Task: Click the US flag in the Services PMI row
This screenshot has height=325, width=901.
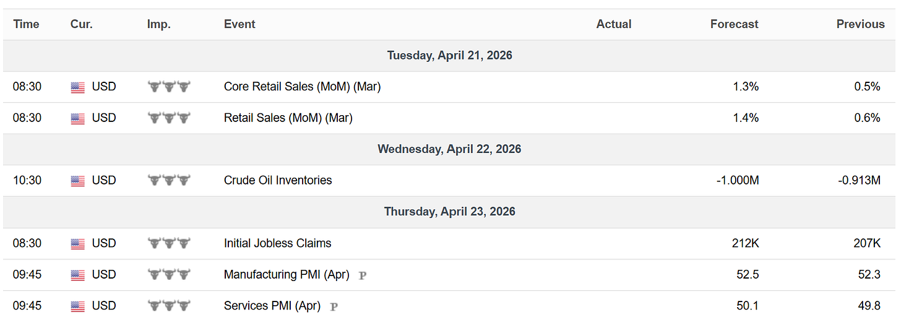Action: (x=77, y=306)
